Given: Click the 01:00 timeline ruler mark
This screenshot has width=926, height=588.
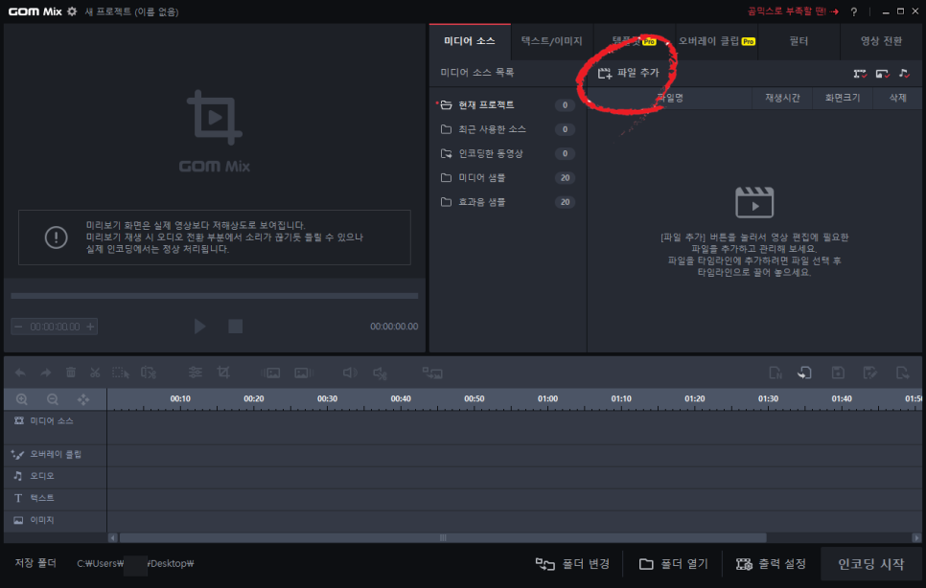Looking at the screenshot, I should [x=547, y=399].
